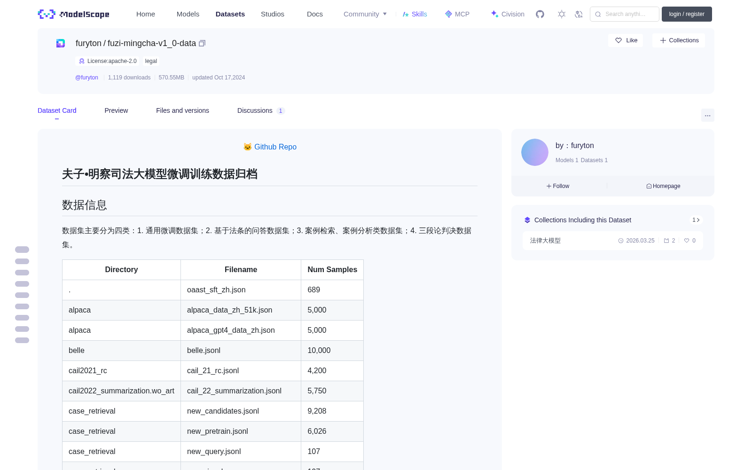Image resolution: width=752 pixels, height=470 pixels.
Task: Click the Num Samples column header
Action: (x=332, y=270)
